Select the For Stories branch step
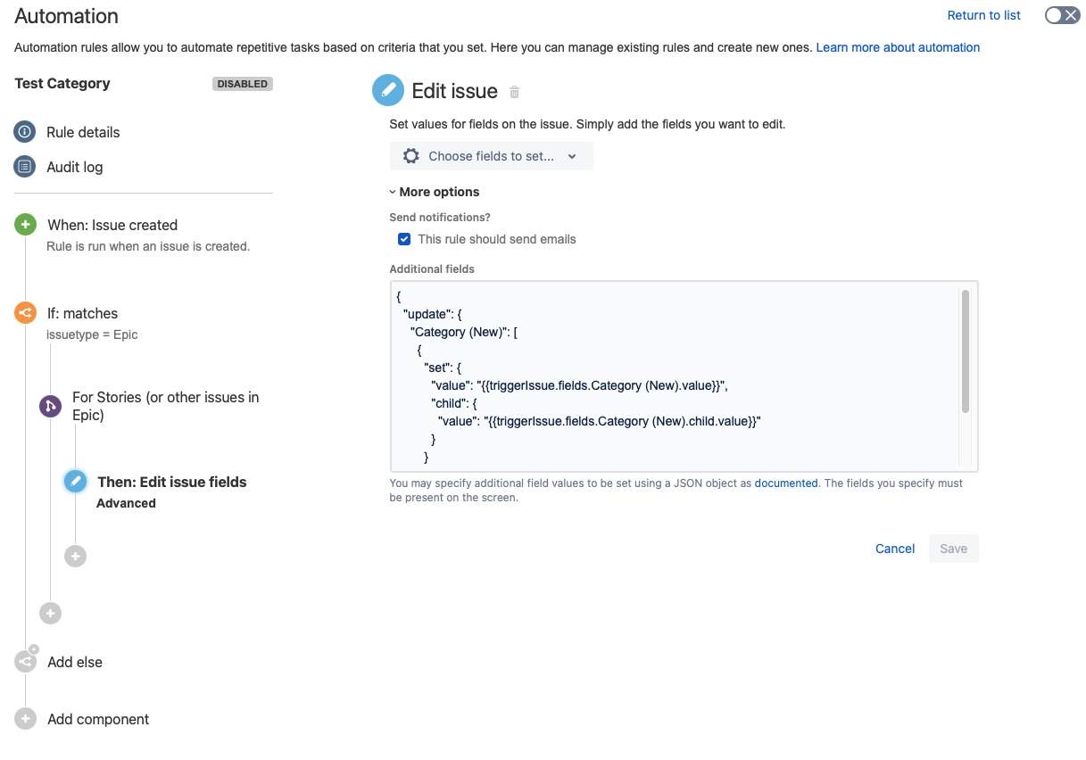This screenshot has width=1086, height=760. click(x=166, y=406)
